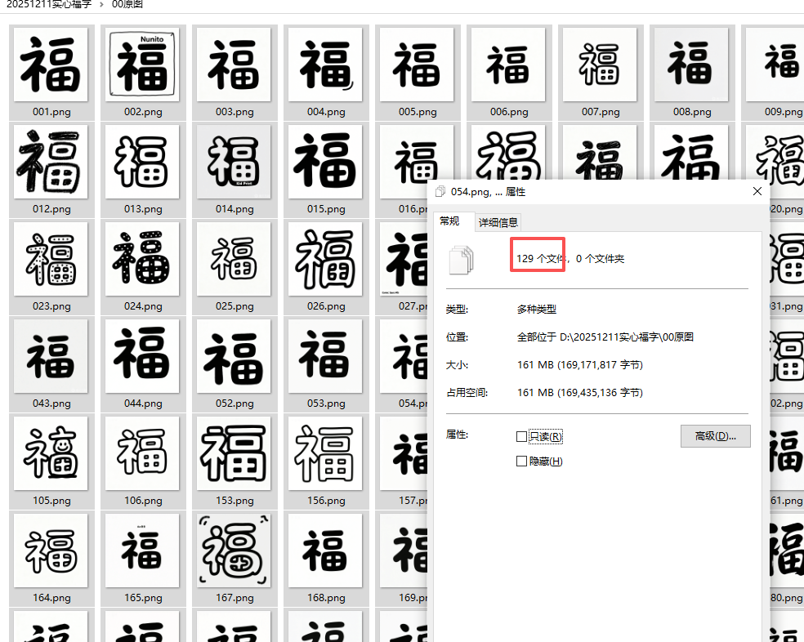Click the 167.png file name label

(x=234, y=598)
